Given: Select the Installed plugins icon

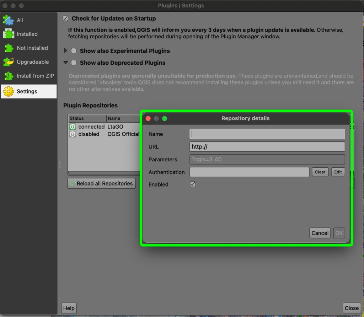Looking at the screenshot, I should [x=9, y=34].
